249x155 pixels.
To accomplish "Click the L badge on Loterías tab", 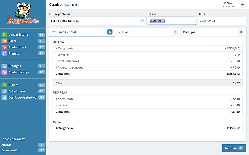I will (176, 32).
